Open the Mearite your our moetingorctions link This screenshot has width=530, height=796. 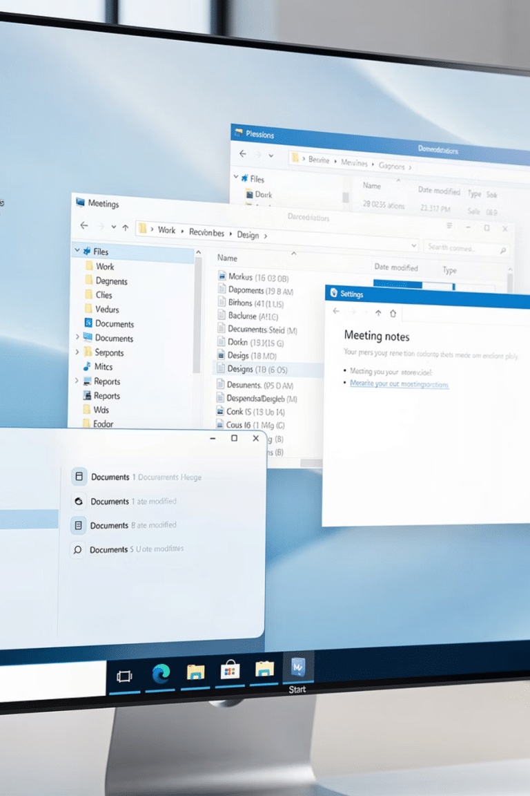399,383
